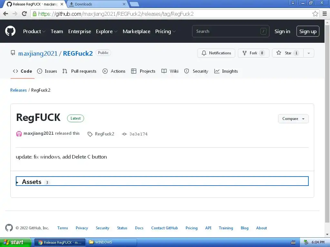Click the Latest release badge
Screen dimensions: 330x247
click(x=75, y=118)
